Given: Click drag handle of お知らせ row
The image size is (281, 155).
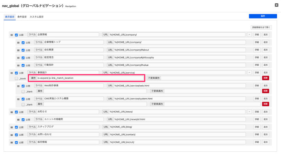Looking at the screenshot, I should click(12, 112).
